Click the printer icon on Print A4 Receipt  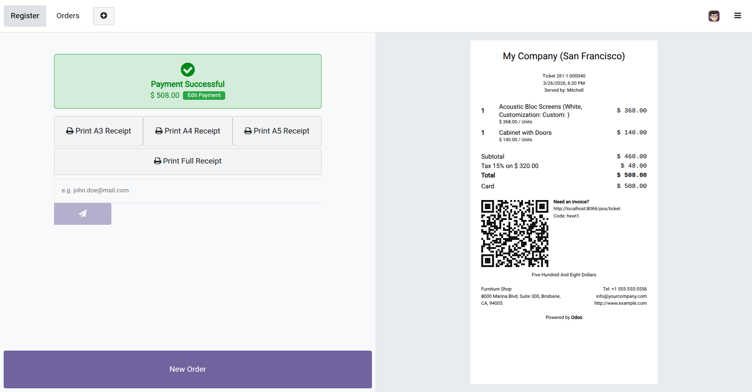pyautogui.click(x=159, y=131)
